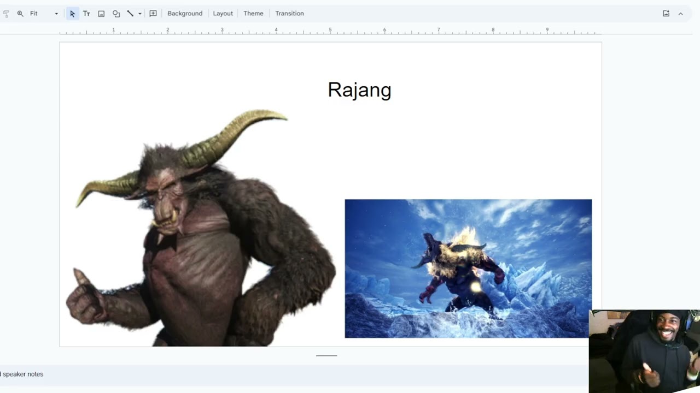
Task: Click the paint format roller icon
Action: (6, 14)
